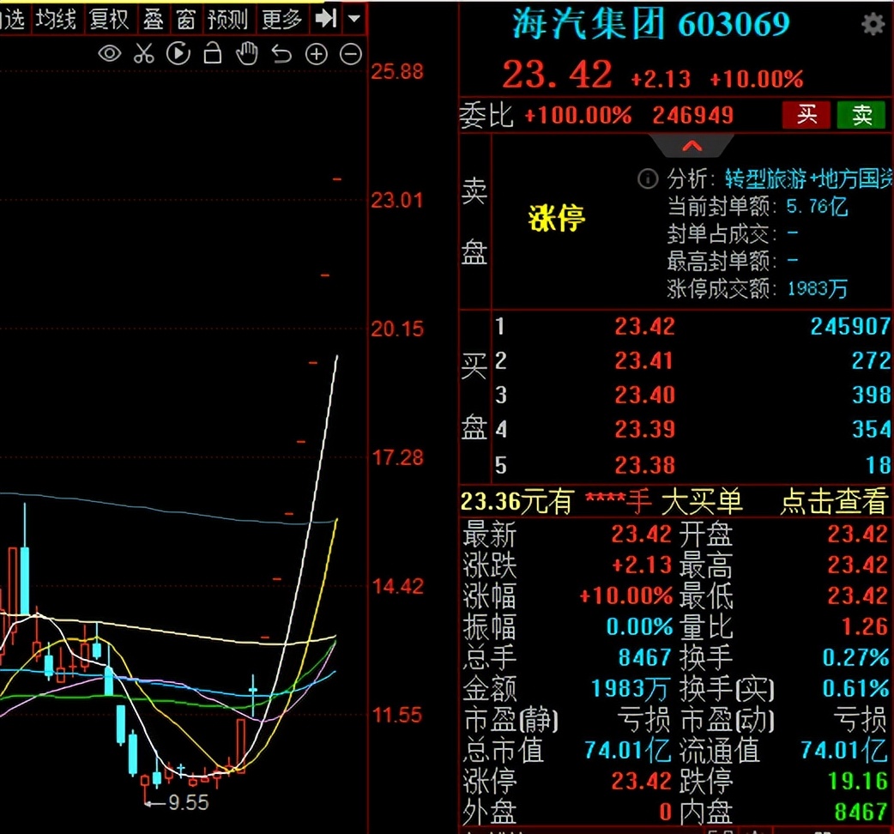Click 当前封单额 value 5.76亿
The image size is (894, 834).
(x=817, y=206)
